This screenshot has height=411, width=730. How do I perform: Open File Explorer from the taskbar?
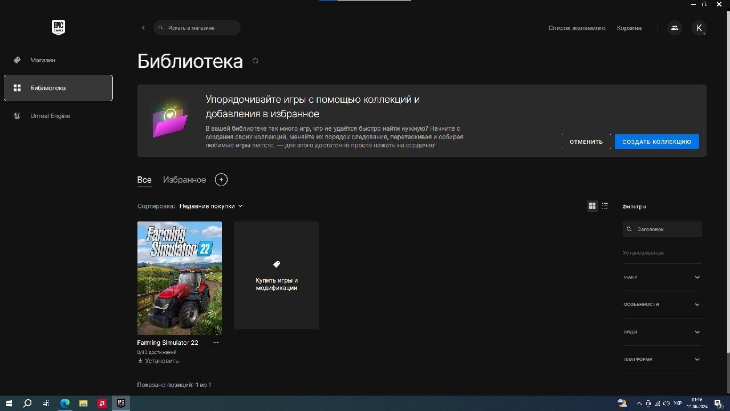click(x=83, y=404)
